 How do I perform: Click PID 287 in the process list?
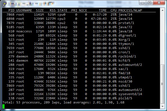point(11,90)
